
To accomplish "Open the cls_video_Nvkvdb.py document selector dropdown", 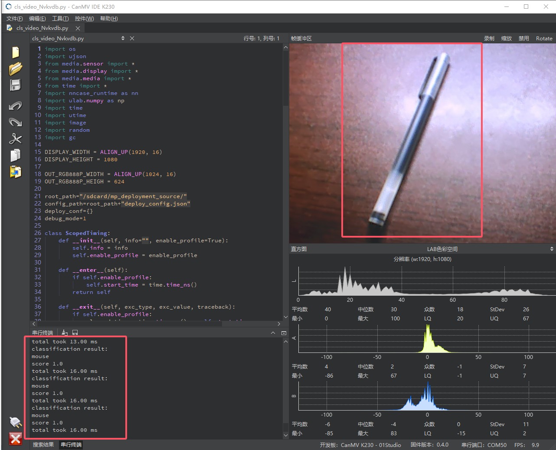I will click(123, 39).
